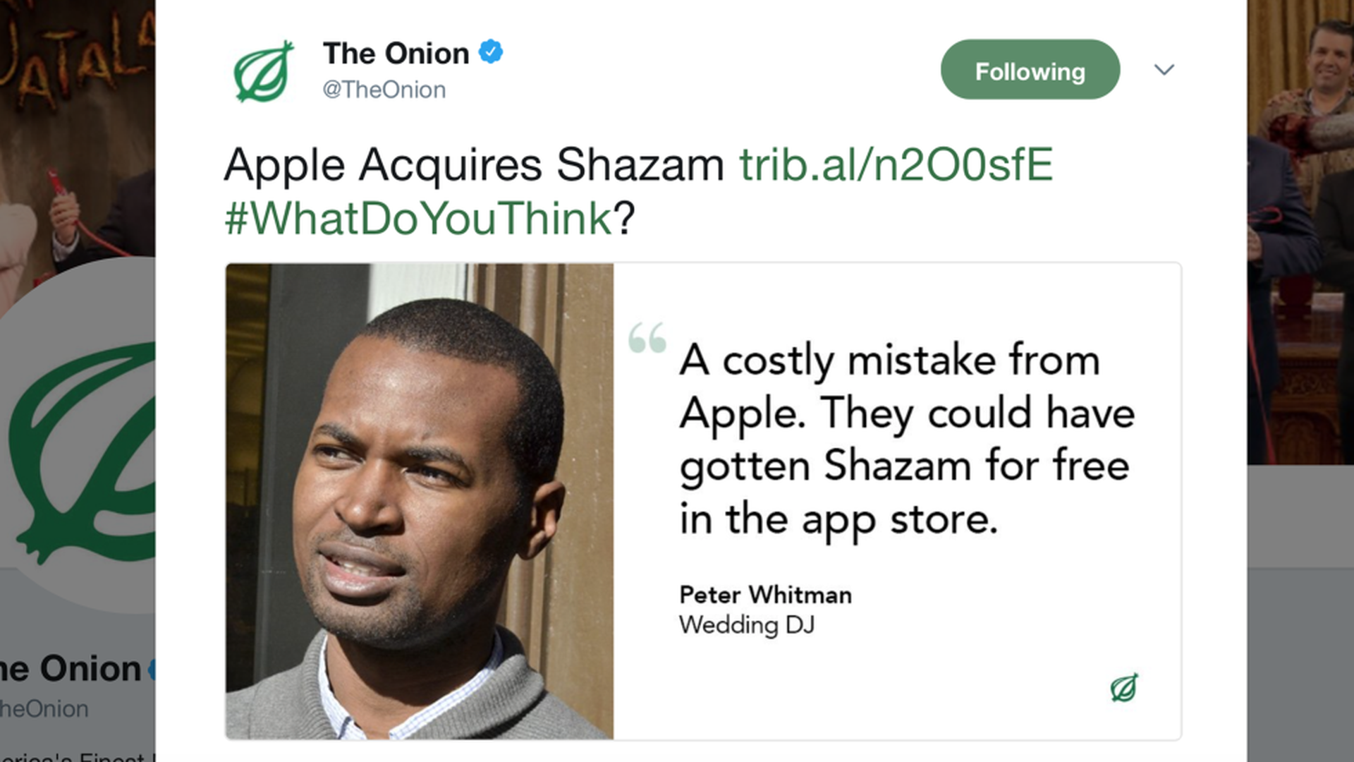The height and width of the screenshot is (762, 1354).
Task: Click The Onion display name in tweet
Action: 396,54
